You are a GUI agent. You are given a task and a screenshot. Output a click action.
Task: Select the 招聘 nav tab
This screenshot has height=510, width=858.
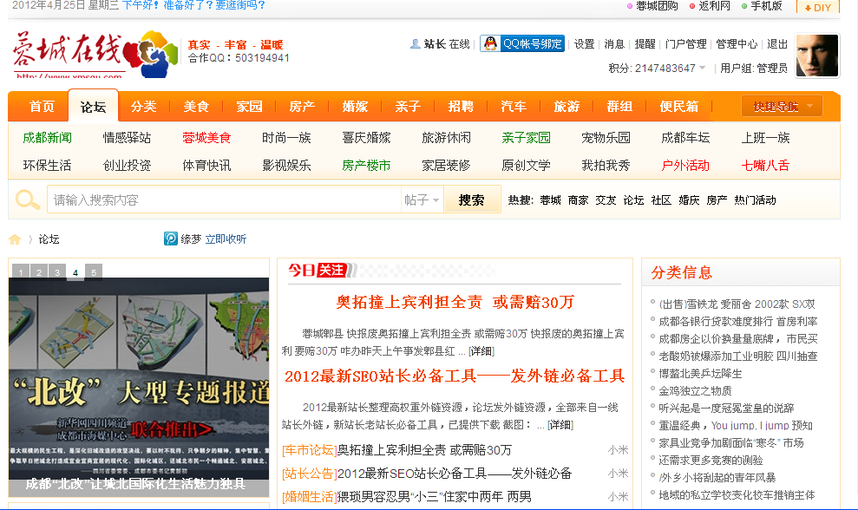coord(461,106)
